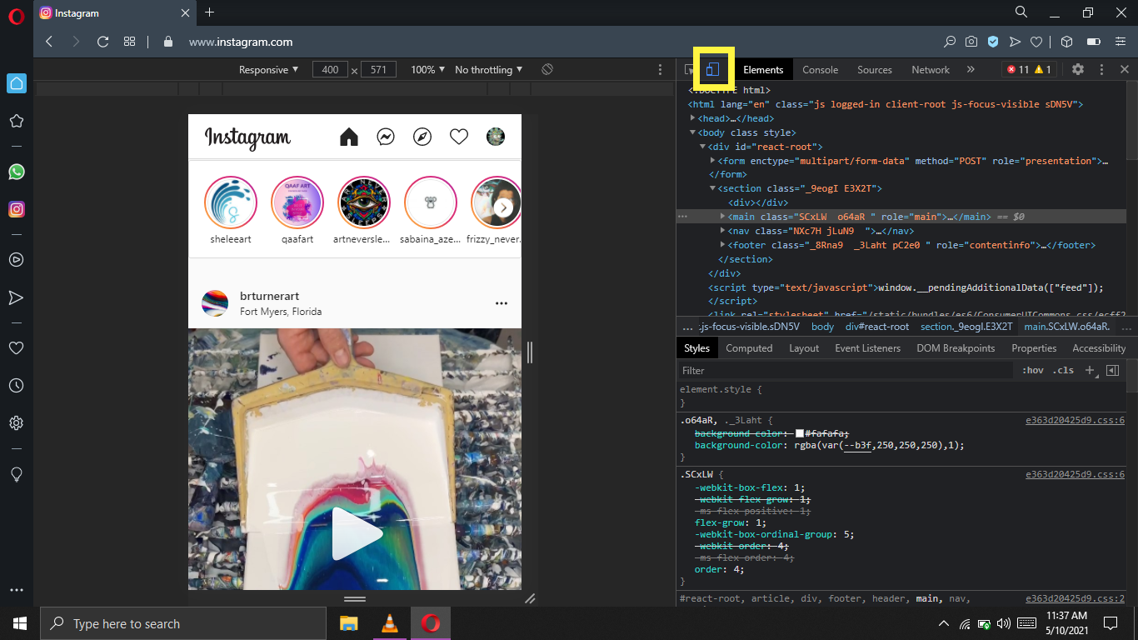Open VLC from Windows taskbar
This screenshot has width=1138, height=640.
[x=389, y=623]
